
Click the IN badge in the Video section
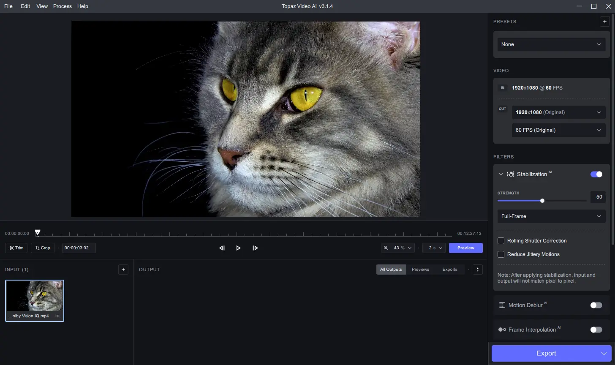pos(503,88)
